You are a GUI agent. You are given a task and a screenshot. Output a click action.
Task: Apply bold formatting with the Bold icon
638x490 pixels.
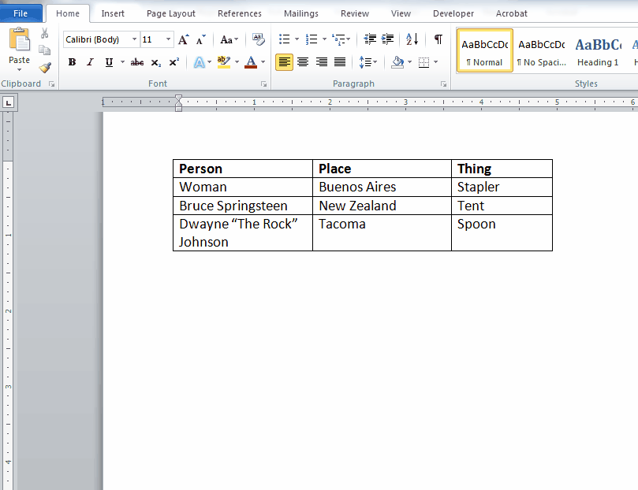(72, 61)
